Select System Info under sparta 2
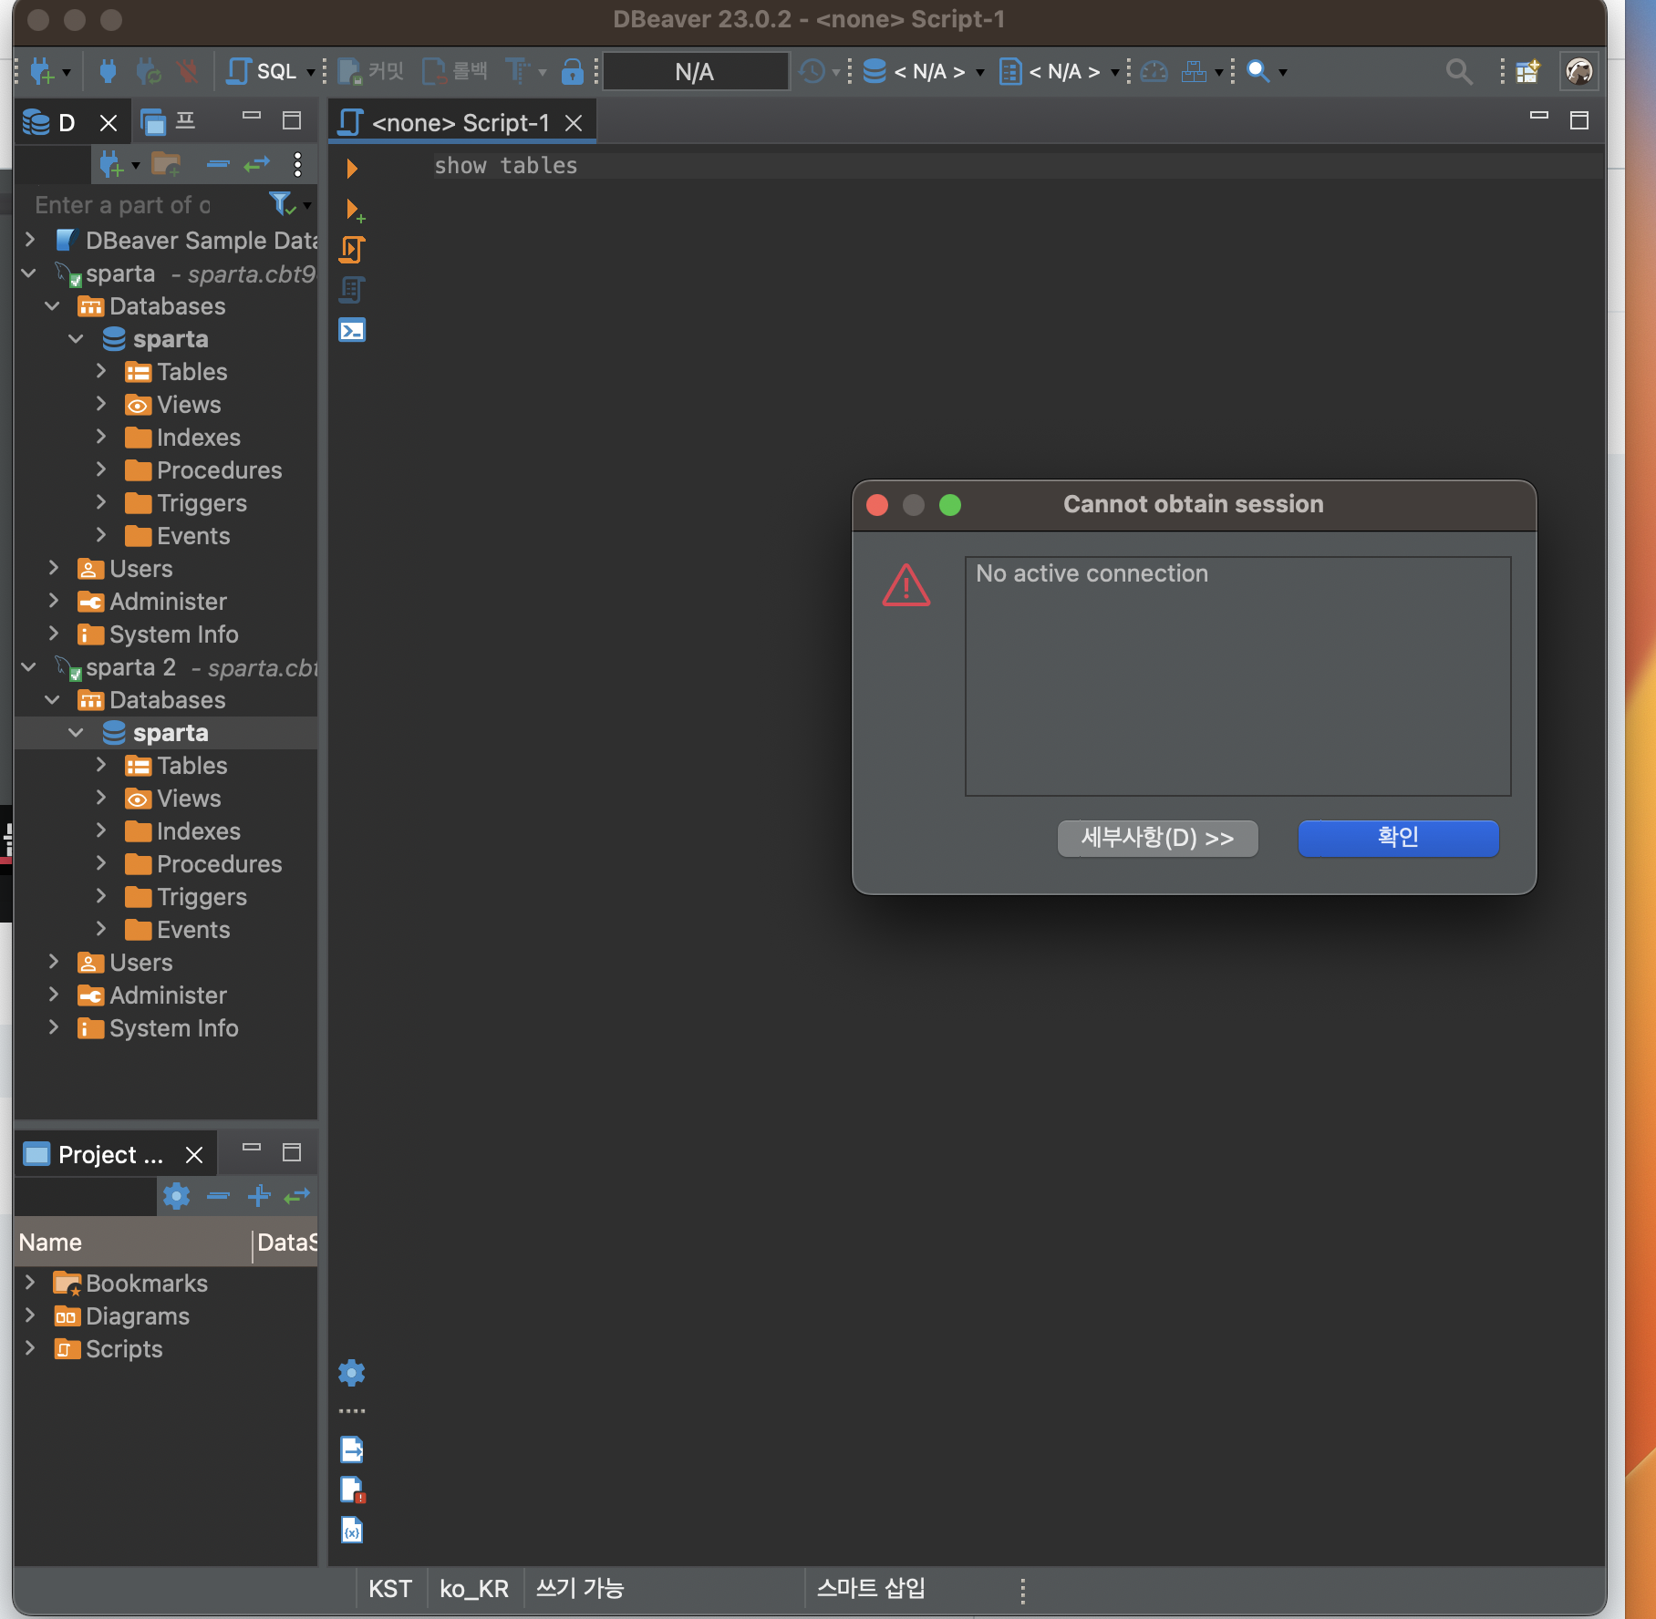 pos(173,1028)
